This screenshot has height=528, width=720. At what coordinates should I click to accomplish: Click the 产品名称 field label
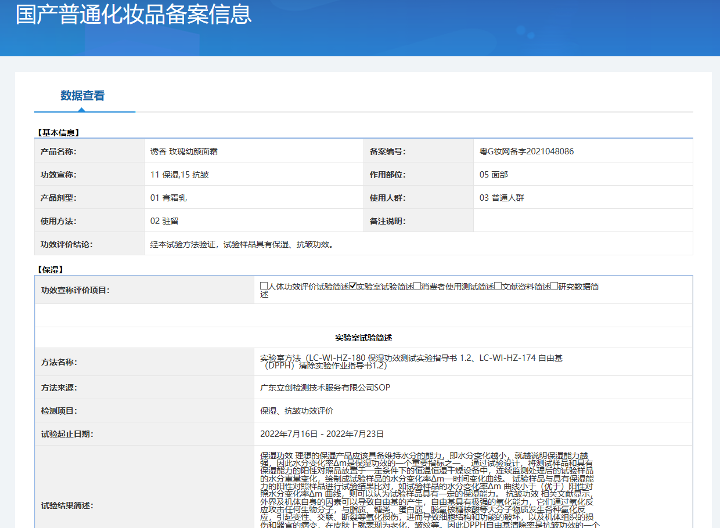(59, 151)
